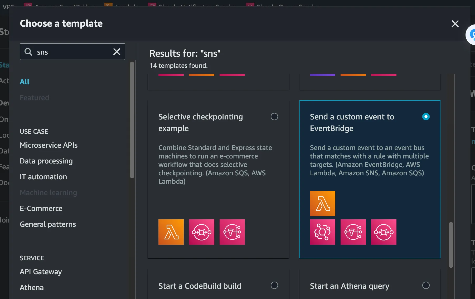Click the Machine learning filter entry
This screenshot has height=299, width=475.
coord(48,192)
